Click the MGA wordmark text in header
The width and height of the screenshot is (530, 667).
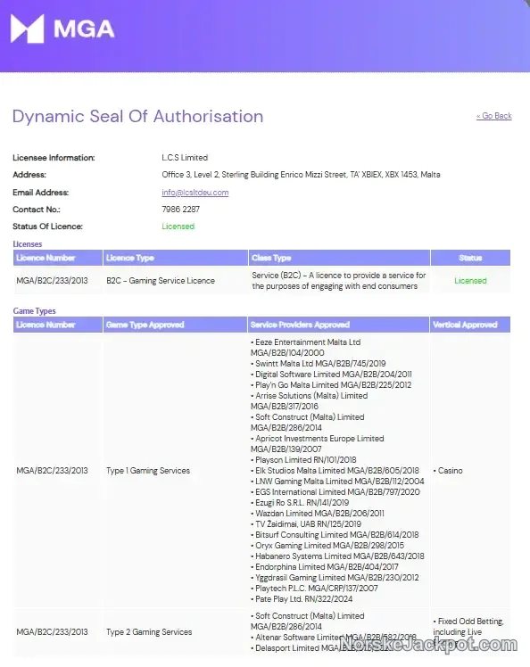click(x=84, y=29)
